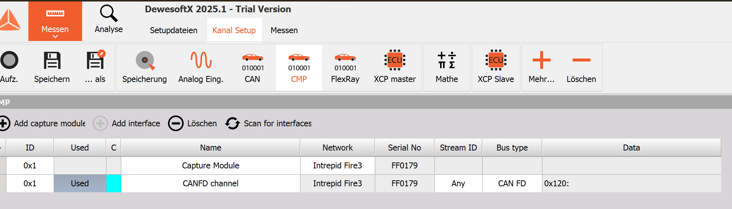The width and height of the screenshot is (732, 209).
Task: Click Scan for interfaces button
Action: pyautogui.click(x=269, y=123)
